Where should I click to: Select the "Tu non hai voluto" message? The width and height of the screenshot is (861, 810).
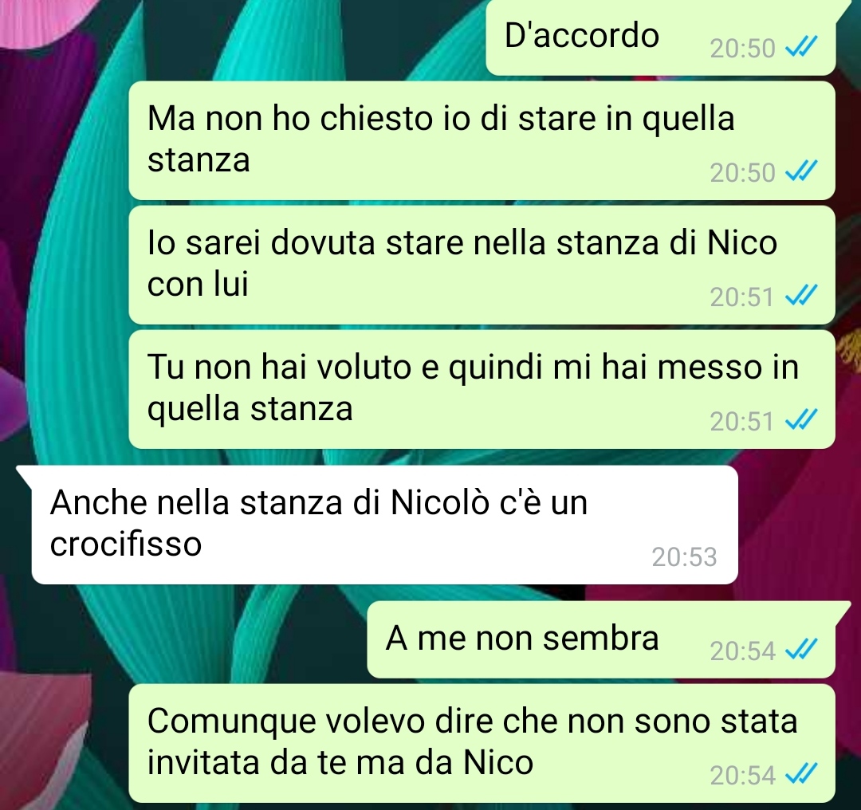click(x=482, y=389)
